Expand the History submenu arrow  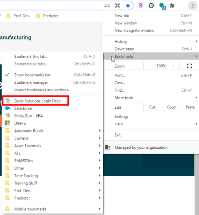pos(197,41)
